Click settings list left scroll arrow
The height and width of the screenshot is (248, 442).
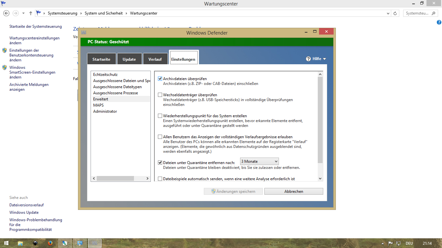pyautogui.click(x=94, y=178)
